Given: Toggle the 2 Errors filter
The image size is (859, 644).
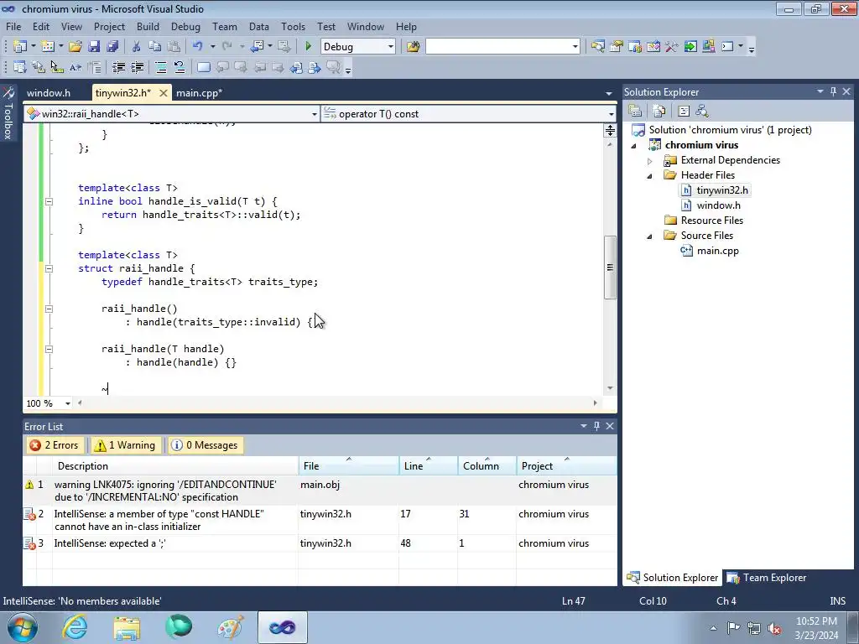Looking at the screenshot, I should click(55, 445).
